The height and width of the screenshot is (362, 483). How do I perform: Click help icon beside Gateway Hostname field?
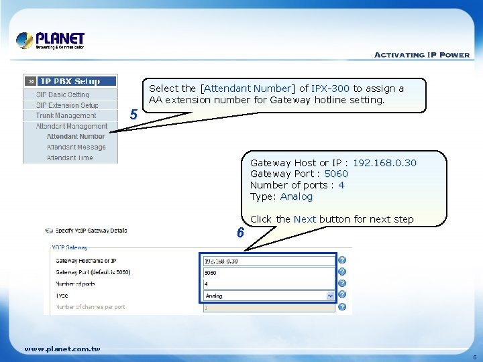(x=342, y=260)
